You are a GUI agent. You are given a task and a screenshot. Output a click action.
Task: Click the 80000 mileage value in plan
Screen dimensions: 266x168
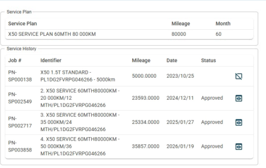tap(179, 34)
